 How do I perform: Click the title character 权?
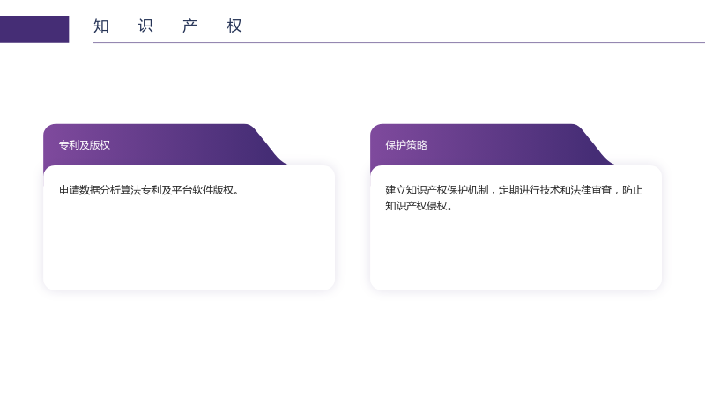[x=234, y=26]
